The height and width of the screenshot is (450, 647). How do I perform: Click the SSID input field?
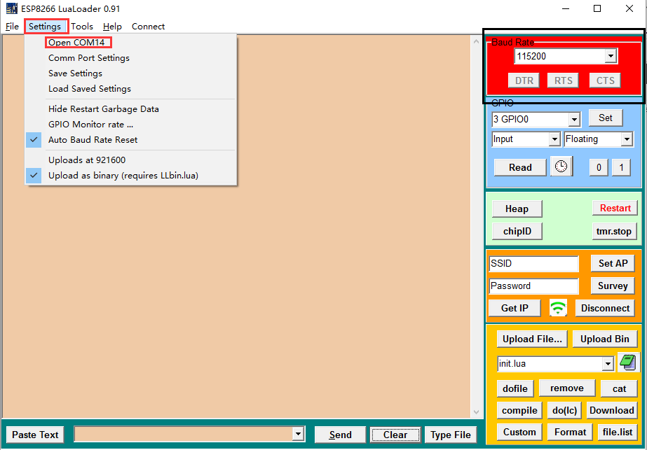coord(533,263)
